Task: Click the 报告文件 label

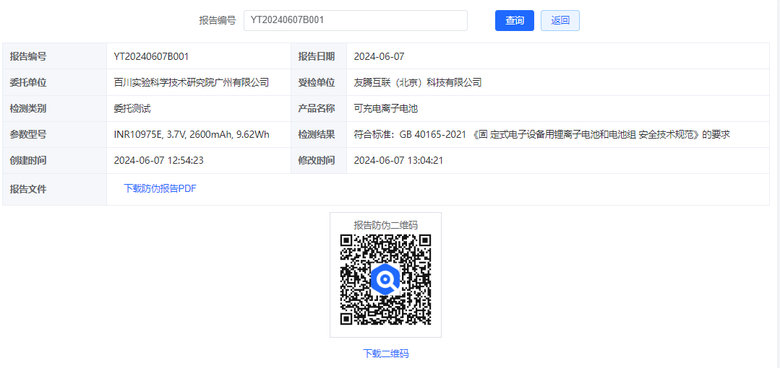Action: coord(28,189)
